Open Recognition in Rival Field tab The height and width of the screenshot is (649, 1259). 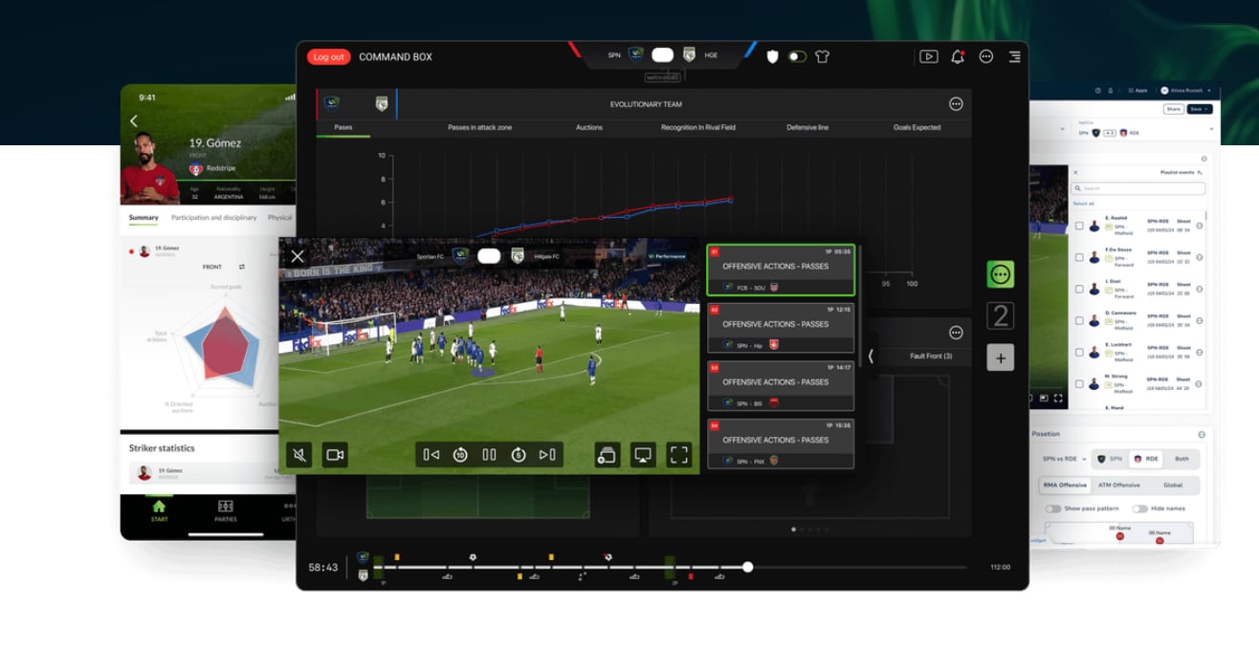tap(698, 127)
